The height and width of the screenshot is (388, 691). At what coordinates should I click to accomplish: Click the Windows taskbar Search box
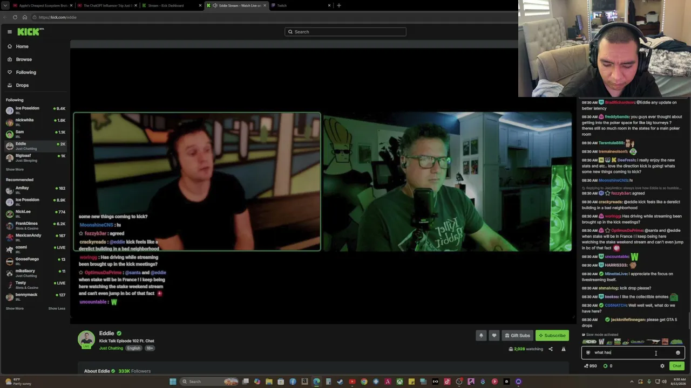tap(209, 382)
